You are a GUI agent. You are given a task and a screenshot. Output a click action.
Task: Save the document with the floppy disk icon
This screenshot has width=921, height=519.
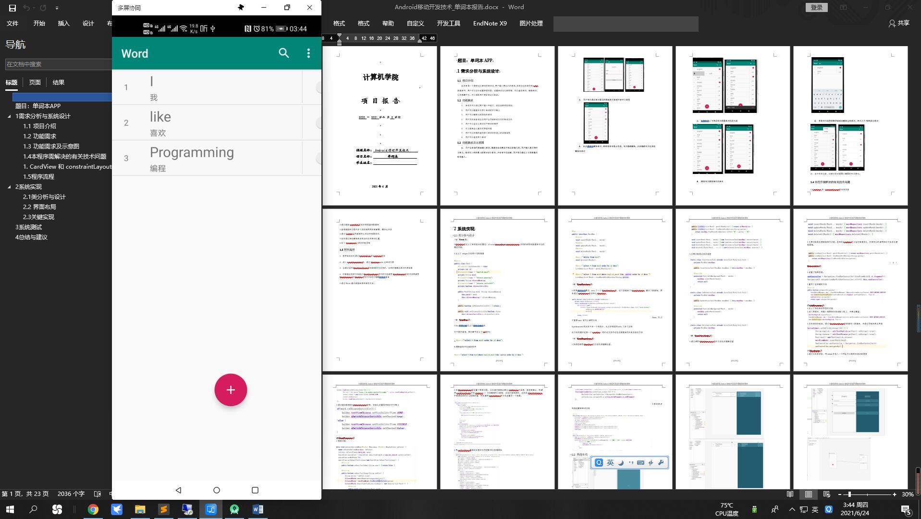click(12, 8)
